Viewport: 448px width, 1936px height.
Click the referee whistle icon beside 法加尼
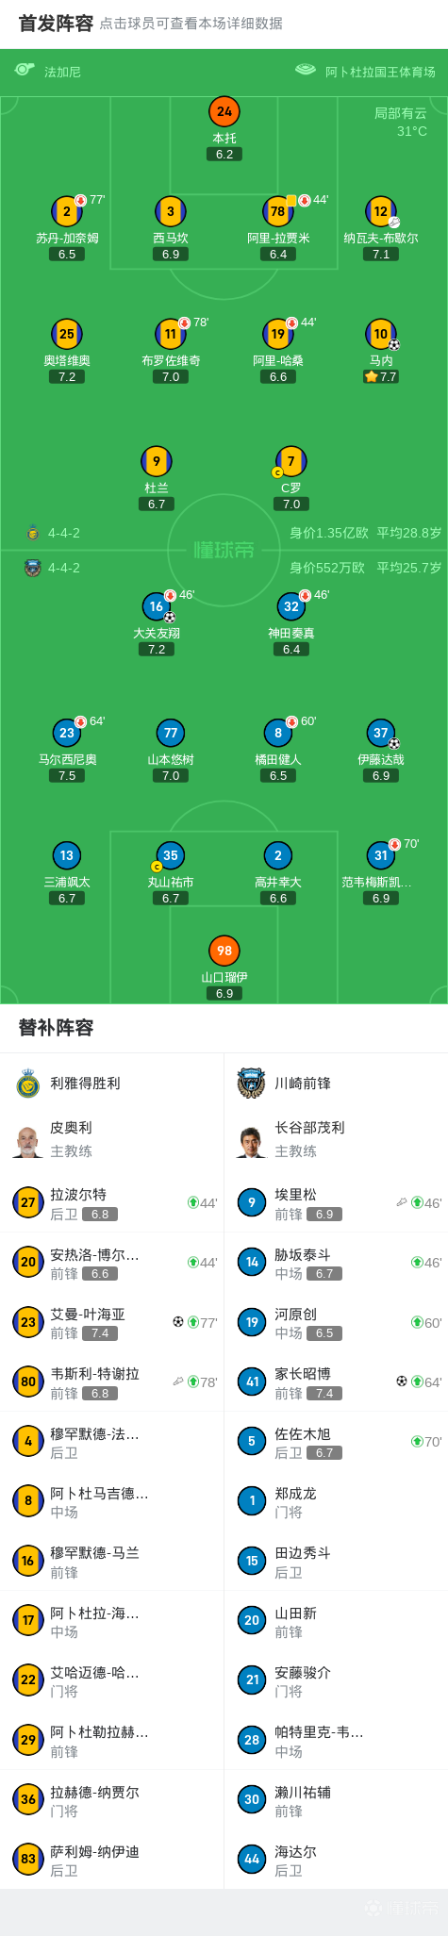[25, 71]
